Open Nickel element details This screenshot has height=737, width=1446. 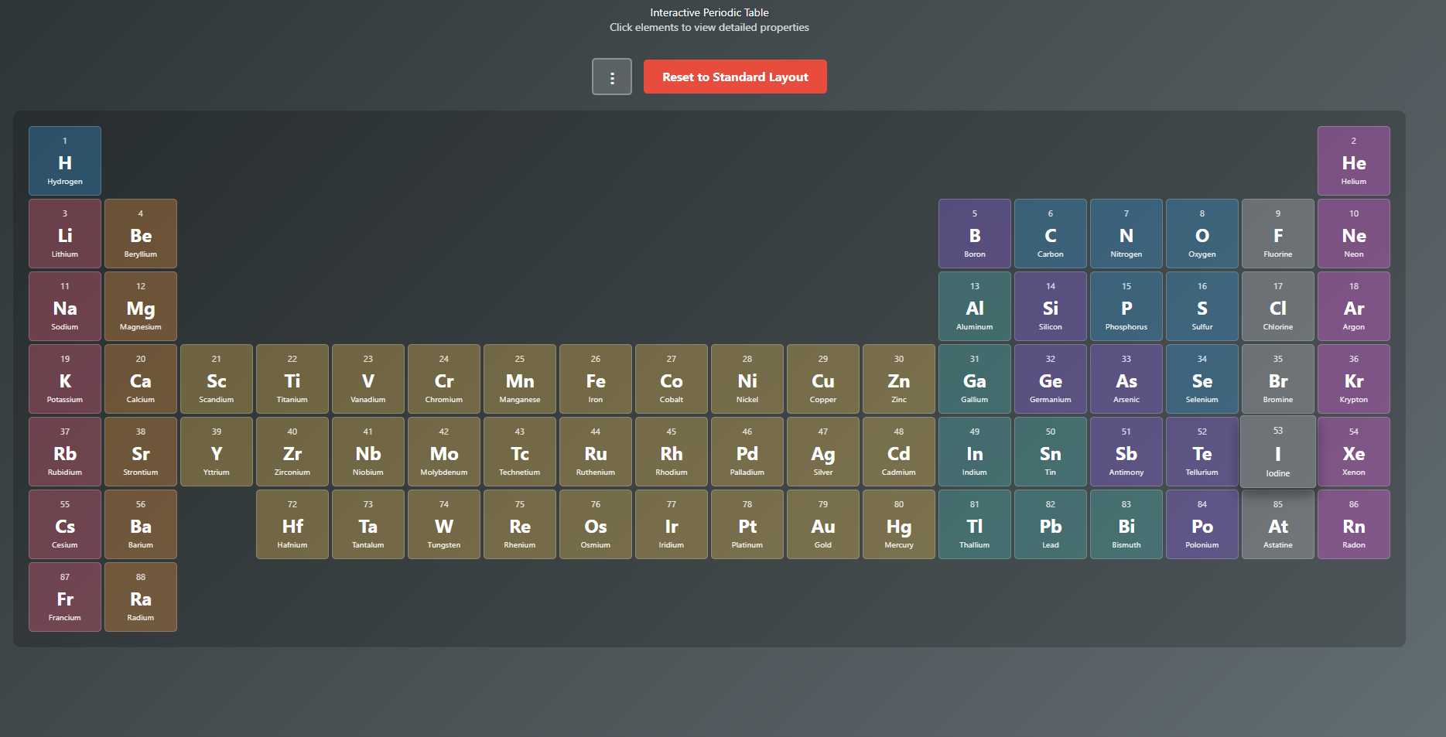coord(747,379)
